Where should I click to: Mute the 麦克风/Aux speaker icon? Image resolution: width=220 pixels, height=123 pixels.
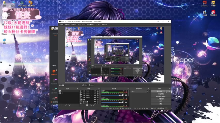123,95
